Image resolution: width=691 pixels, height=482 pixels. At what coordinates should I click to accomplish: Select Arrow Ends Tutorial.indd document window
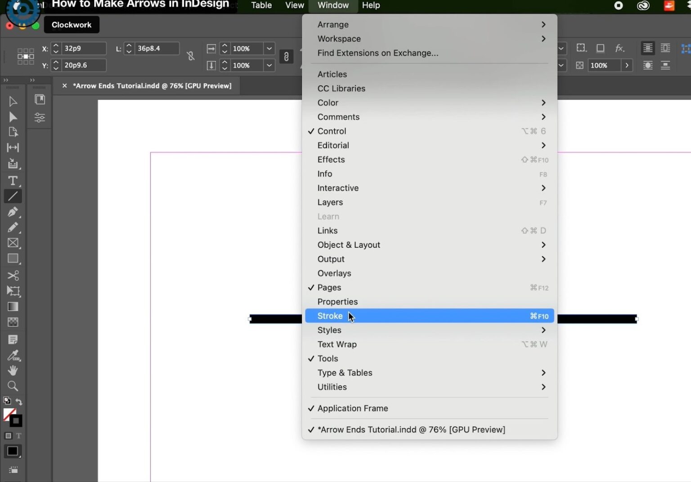(430, 429)
